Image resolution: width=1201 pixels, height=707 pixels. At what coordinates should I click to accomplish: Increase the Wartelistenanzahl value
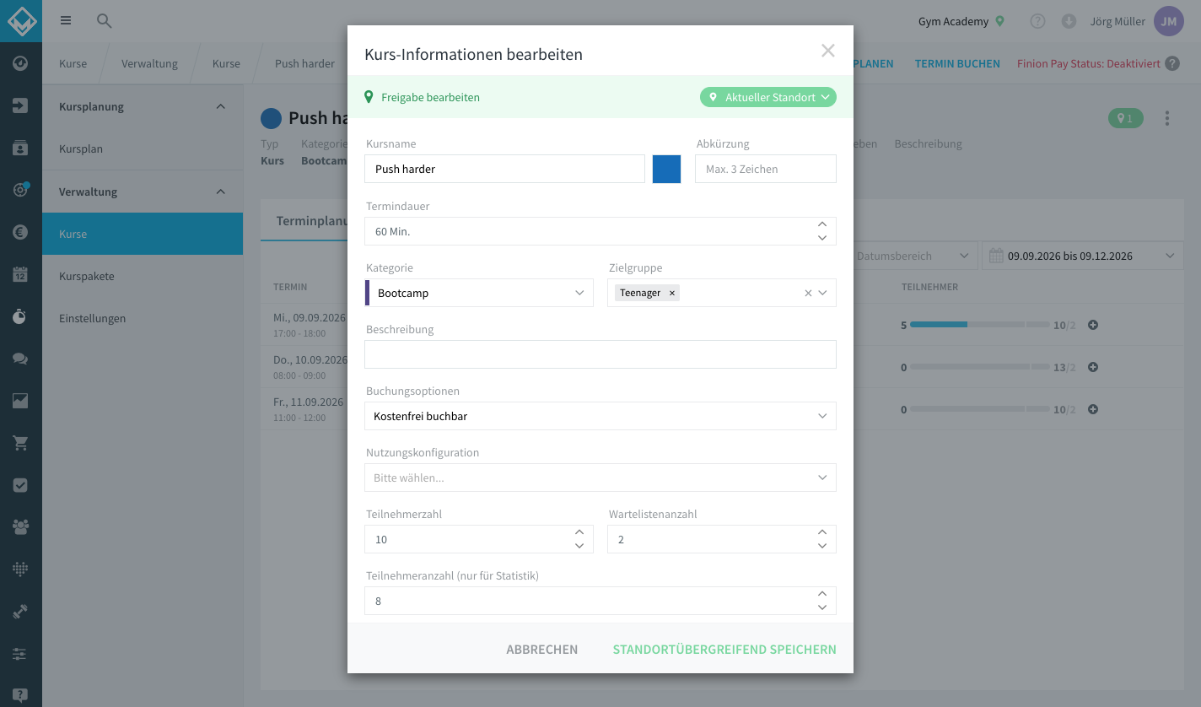click(822, 532)
